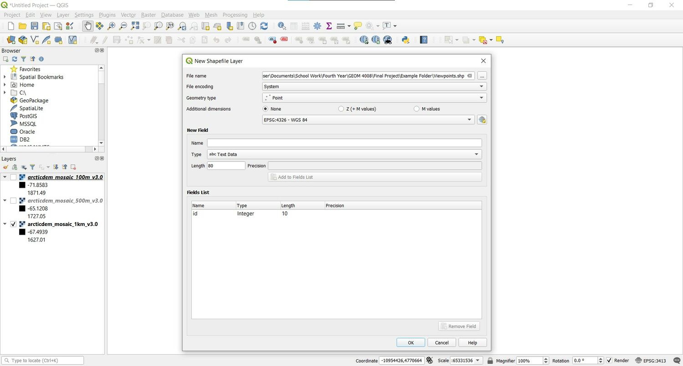The width and height of the screenshot is (683, 366).
Task: Open the Geometry type dropdown
Action: click(481, 98)
